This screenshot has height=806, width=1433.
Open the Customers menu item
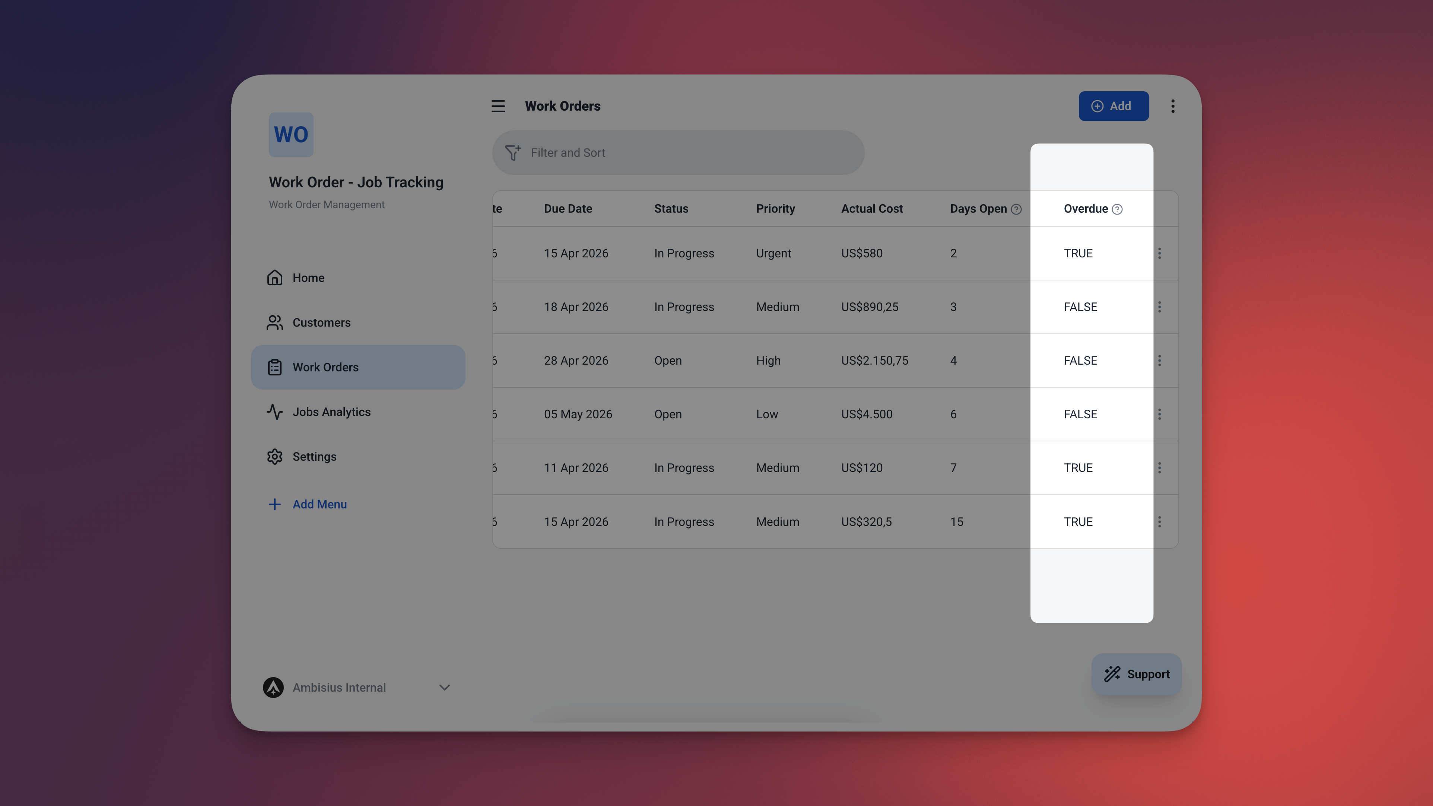click(x=321, y=323)
